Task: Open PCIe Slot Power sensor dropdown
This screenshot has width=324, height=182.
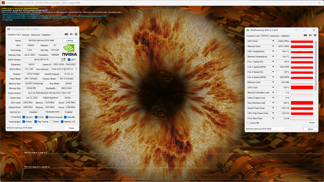Action: coord(273,118)
